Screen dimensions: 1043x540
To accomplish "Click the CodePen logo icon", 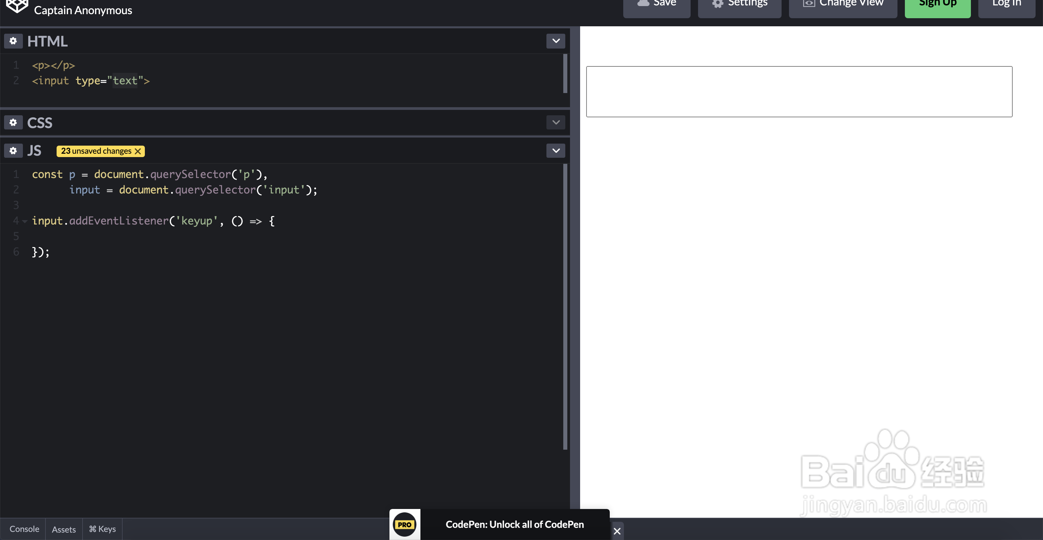I will (17, 6).
